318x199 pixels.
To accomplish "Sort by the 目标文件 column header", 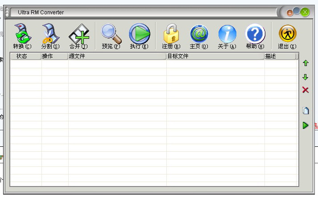I will point(215,56).
